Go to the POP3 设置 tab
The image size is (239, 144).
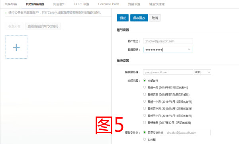82,4
